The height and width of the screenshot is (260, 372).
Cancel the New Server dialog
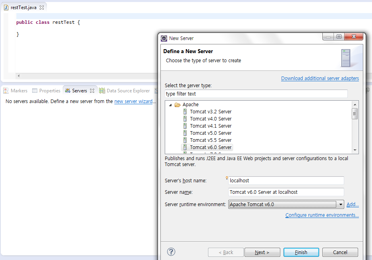point(340,252)
